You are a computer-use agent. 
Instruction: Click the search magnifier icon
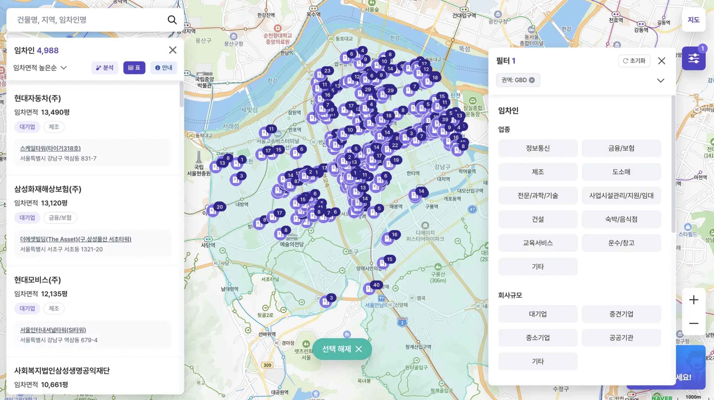(x=172, y=20)
